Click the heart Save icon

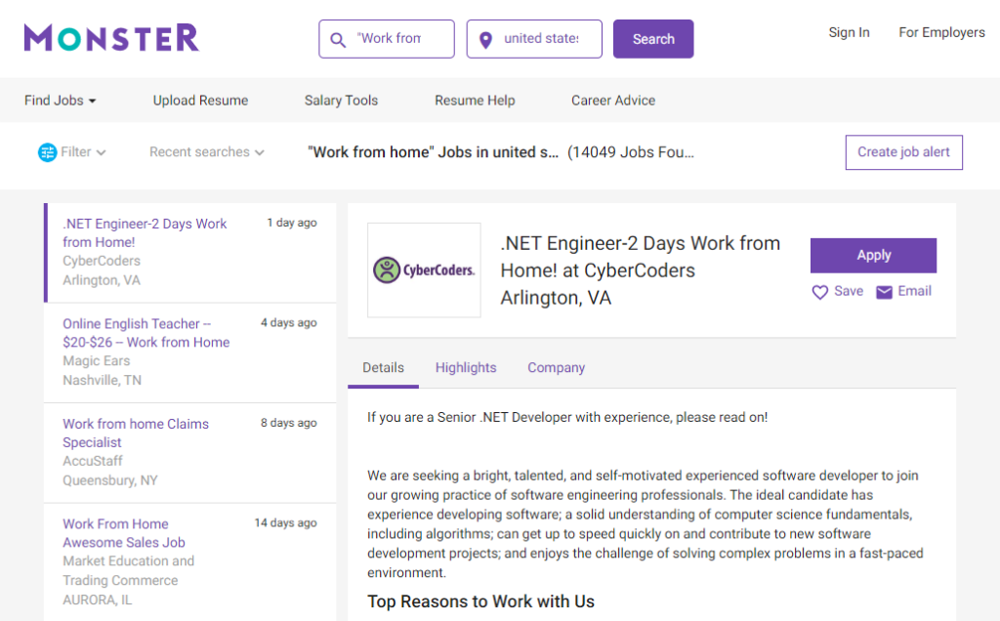(820, 292)
